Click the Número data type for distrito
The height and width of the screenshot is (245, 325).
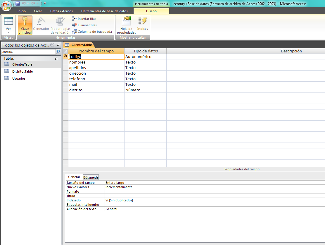click(146, 90)
